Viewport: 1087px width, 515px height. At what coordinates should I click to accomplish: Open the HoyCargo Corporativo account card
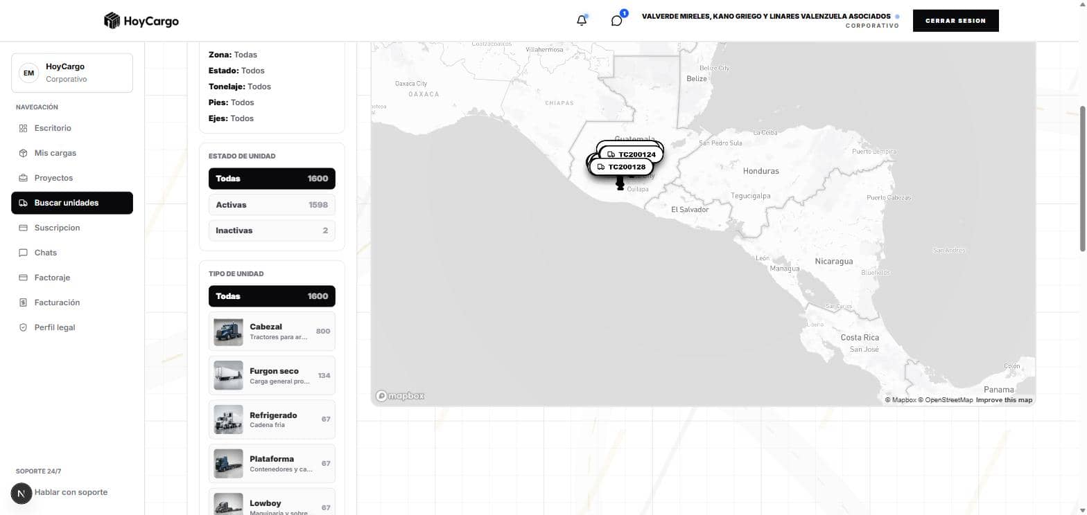pyautogui.click(x=72, y=73)
